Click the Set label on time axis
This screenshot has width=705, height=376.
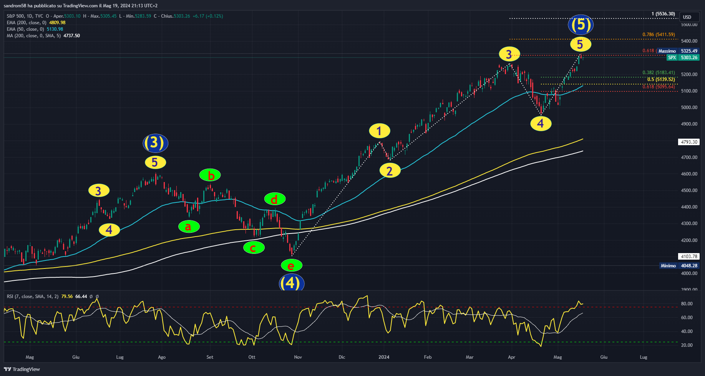point(210,357)
